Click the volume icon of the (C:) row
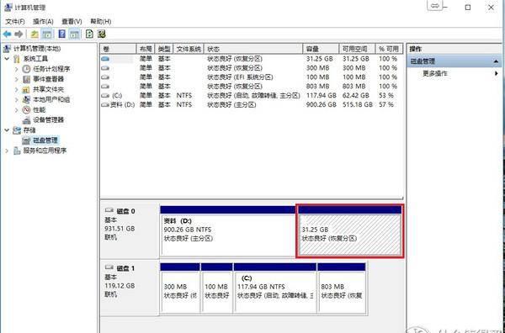The height and width of the screenshot is (333, 505). click(105, 96)
